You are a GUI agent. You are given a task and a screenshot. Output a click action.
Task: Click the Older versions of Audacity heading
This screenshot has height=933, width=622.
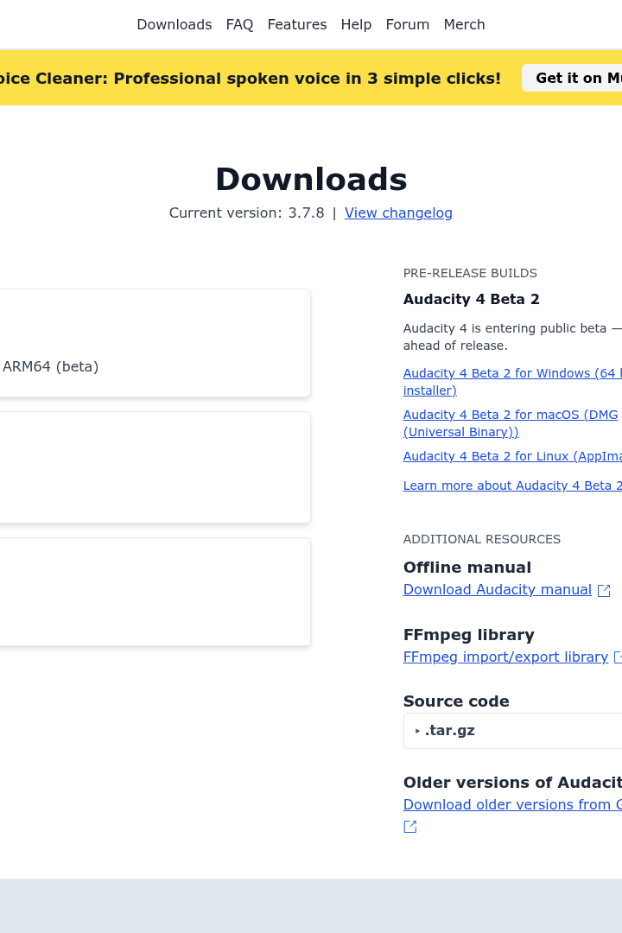(512, 783)
